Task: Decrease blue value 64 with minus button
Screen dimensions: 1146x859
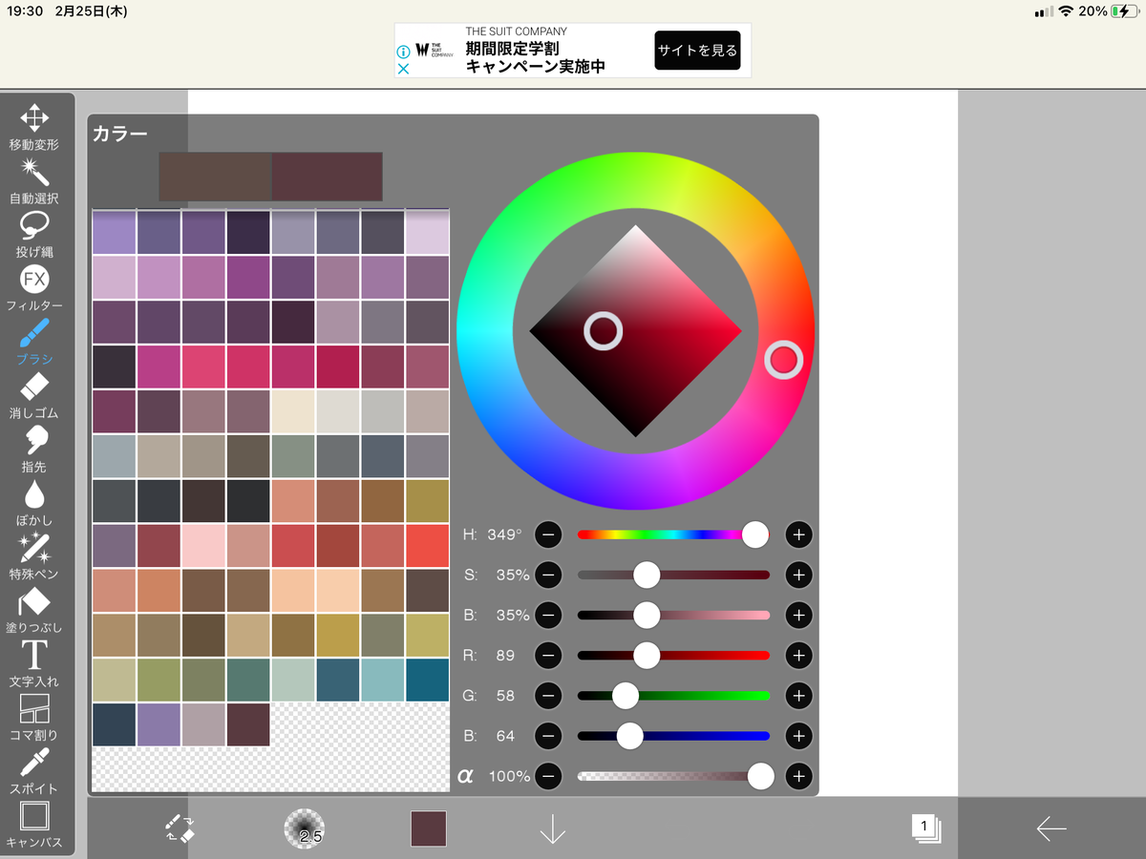Action: click(548, 736)
